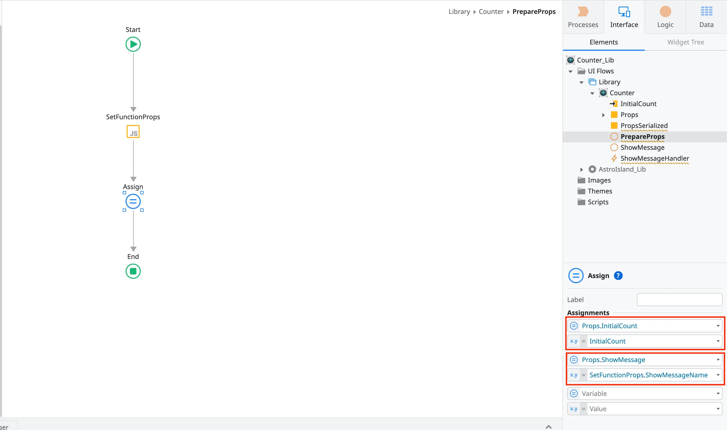Open the ShowMessage client action
The image size is (728, 430).
(642, 148)
